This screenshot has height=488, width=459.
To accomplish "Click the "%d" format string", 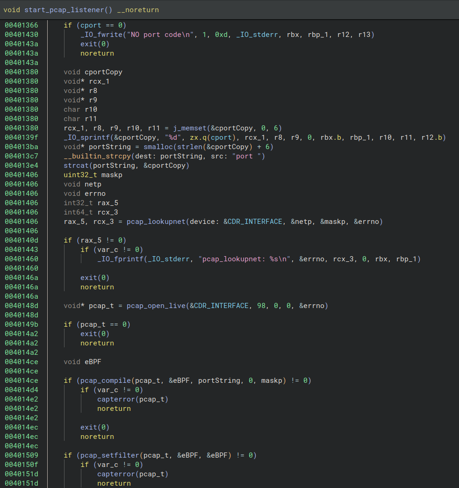I will click(172, 137).
